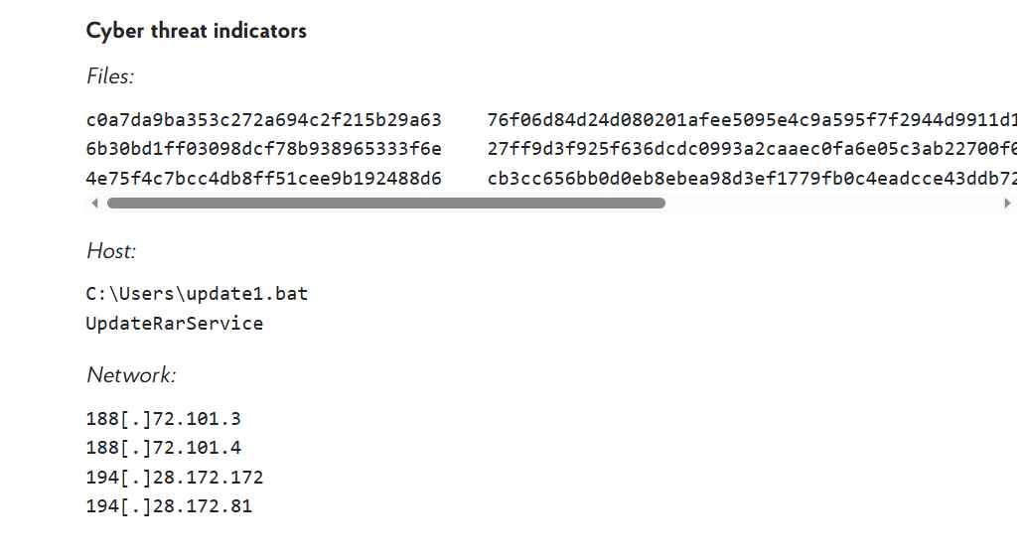Click the long hash starting with 27ff9d3f925f
This screenshot has width=1026, height=559.
pyautogui.click(x=752, y=149)
